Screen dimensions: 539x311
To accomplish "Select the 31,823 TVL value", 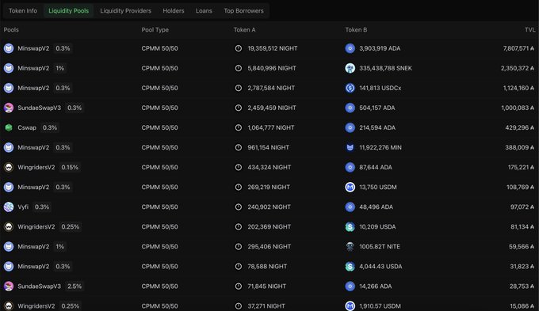I will coord(522,267).
